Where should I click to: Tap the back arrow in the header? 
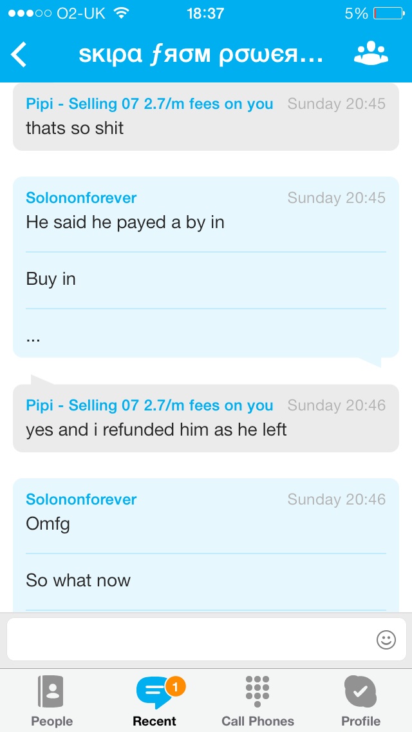[19, 55]
